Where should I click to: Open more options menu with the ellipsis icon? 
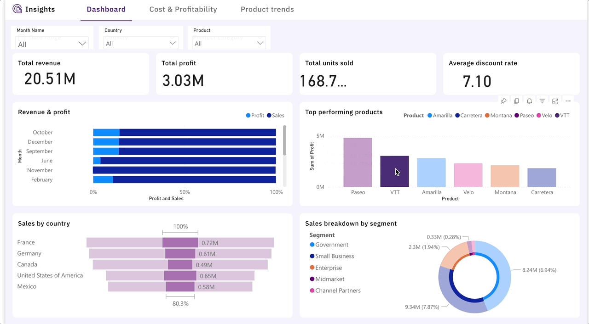(568, 101)
